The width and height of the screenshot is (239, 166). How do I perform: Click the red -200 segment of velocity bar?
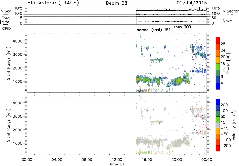tap(218, 148)
